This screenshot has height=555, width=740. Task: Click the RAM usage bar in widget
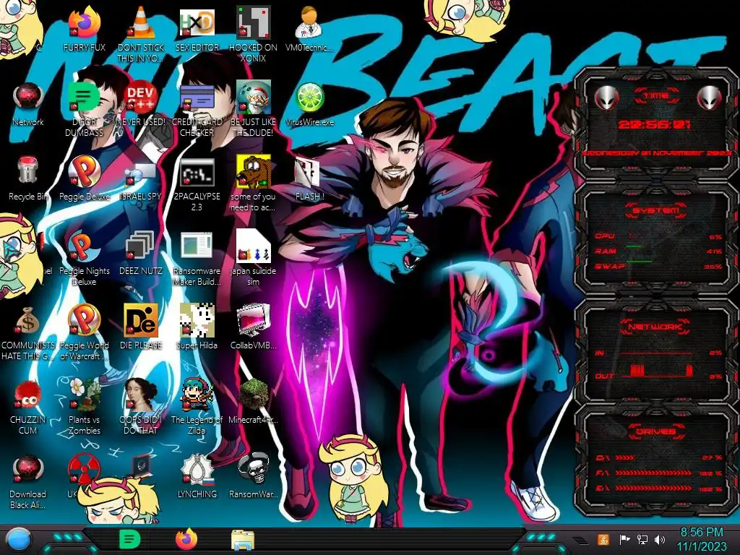(x=658, y=251)
